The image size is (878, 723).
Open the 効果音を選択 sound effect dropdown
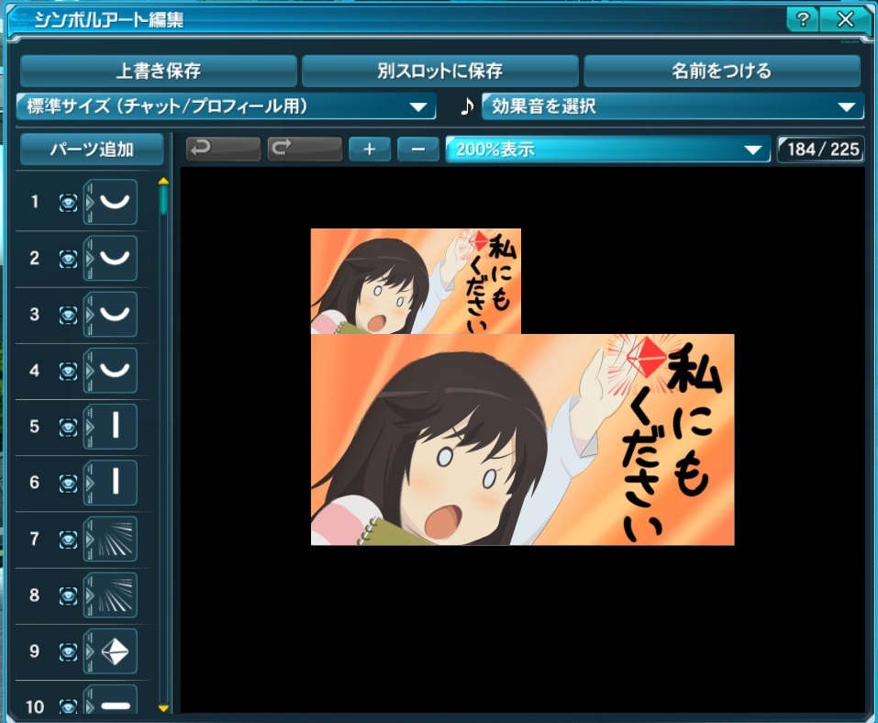(x=673, y=106)
